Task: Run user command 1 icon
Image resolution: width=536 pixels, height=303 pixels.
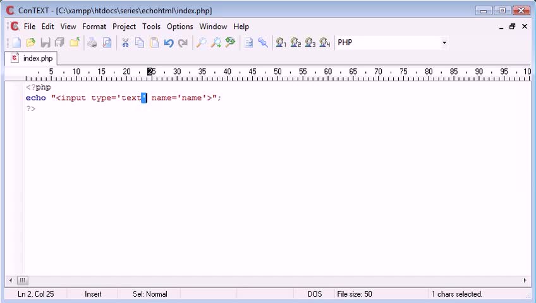Action: pyautogui.click(x=281, y=43)
